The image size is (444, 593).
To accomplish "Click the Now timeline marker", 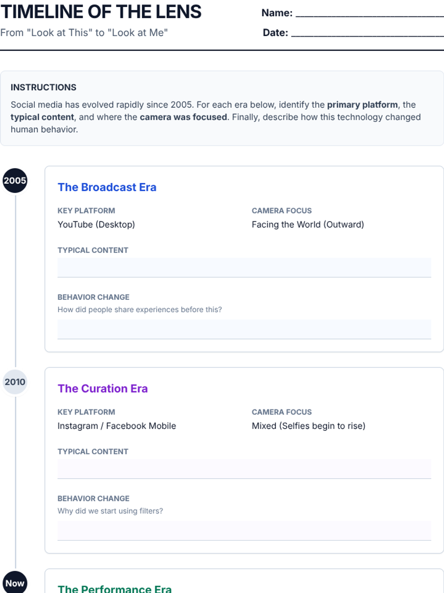I will (x=15, y=583).
